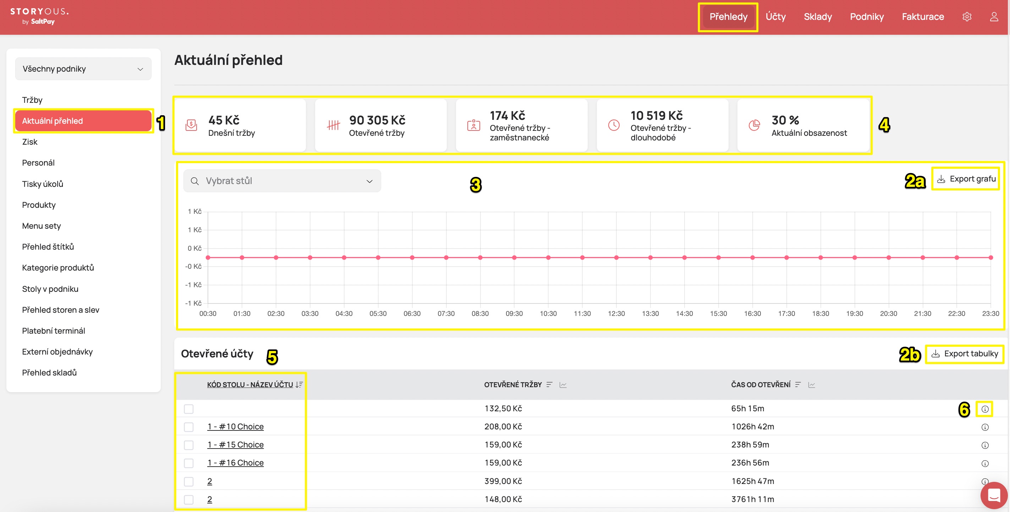Select Přehled štítků in the sidebar
The image size is (1010, 512).
[x=48, y=247]
